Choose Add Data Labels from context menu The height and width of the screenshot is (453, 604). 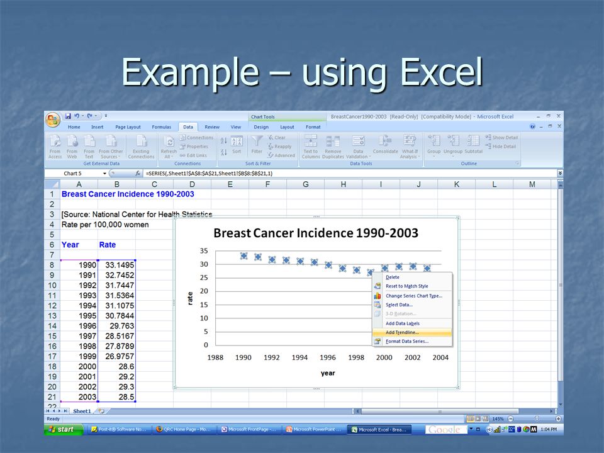pos(411,323)
